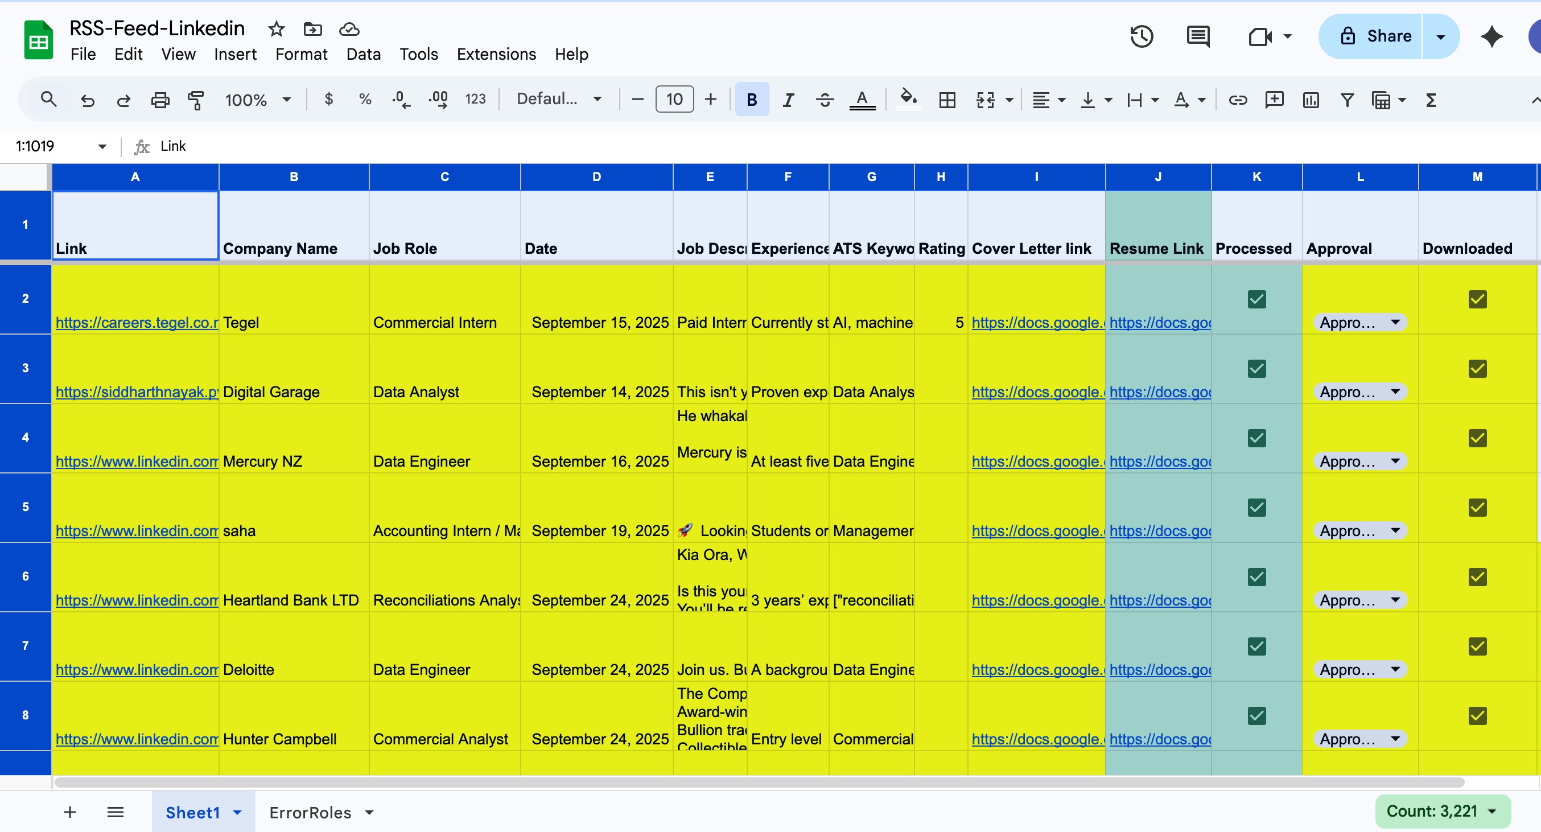Screen dimensions: 1541x832
Task: Select the Paint format roller icon
Action: (x=196, y=100)
